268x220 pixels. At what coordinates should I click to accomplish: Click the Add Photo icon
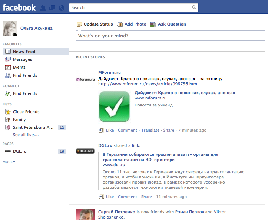[x=120, y=24]
